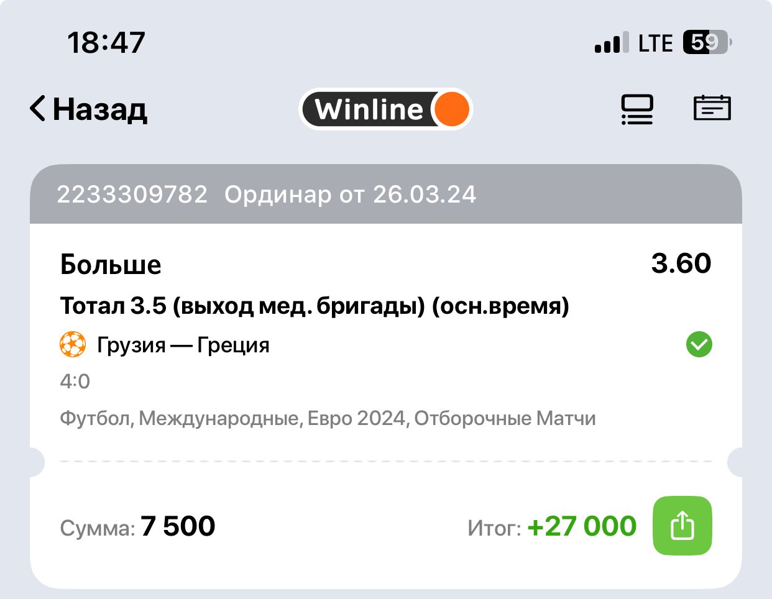Tap the cellular signal bars
Viewport: 772px width, 599px height.
coord(611,43)
